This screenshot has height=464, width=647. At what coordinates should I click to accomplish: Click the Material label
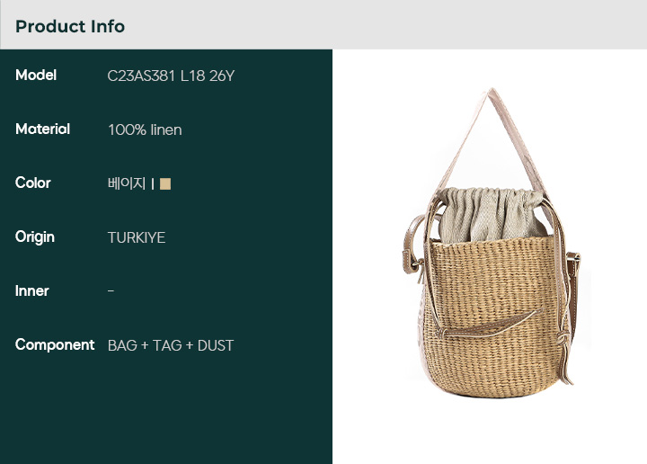pyautogui.click(x=42, y=129)
